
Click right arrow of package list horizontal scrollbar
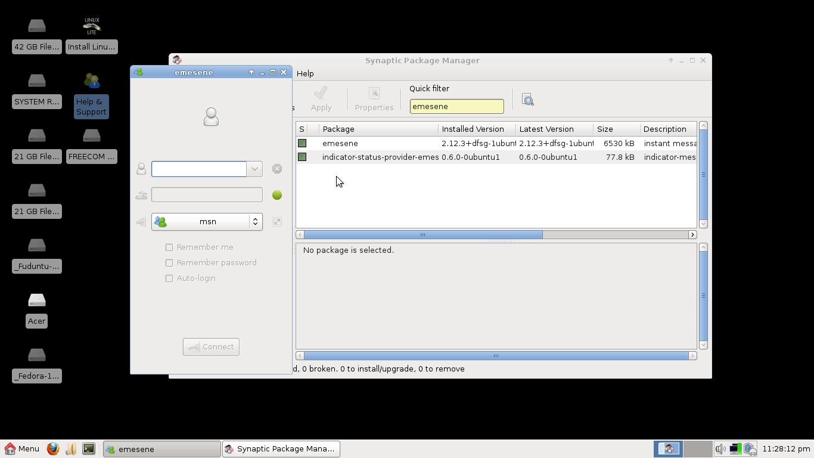[x=692, y=234]
